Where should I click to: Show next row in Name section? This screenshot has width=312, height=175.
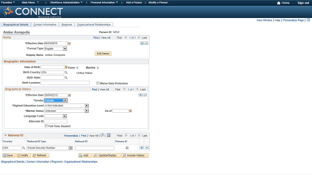[x=138, y=37]
